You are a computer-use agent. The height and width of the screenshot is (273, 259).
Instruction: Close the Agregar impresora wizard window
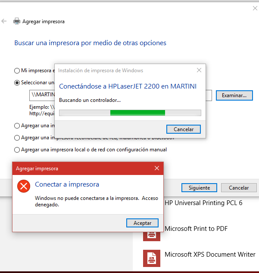pos(255,8)
